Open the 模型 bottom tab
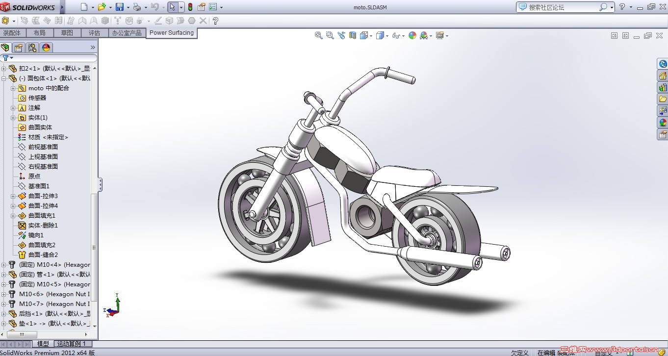This screenshot has width=668, height=356. tap(43, 344)
